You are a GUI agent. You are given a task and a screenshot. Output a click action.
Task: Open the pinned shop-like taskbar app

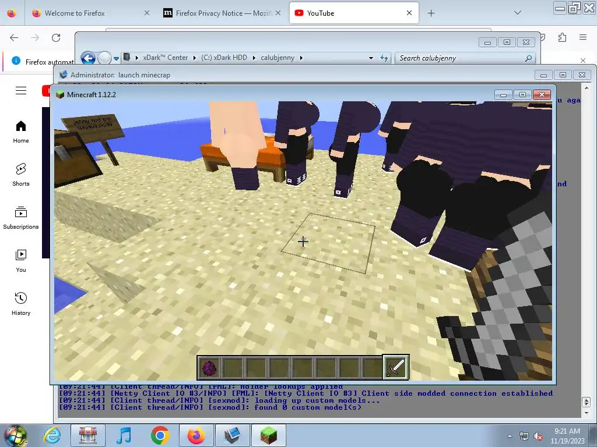click(88, 435)
